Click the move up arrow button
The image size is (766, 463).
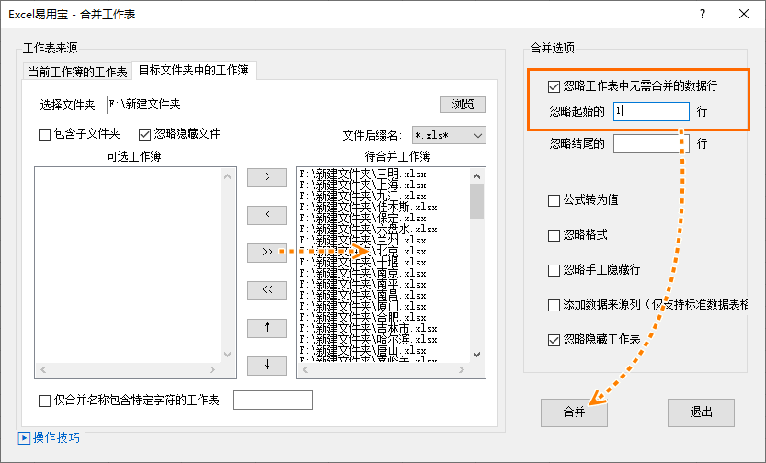pos(267,328)
